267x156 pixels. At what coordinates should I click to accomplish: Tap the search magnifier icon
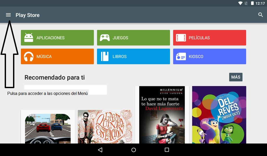point(260,15)
